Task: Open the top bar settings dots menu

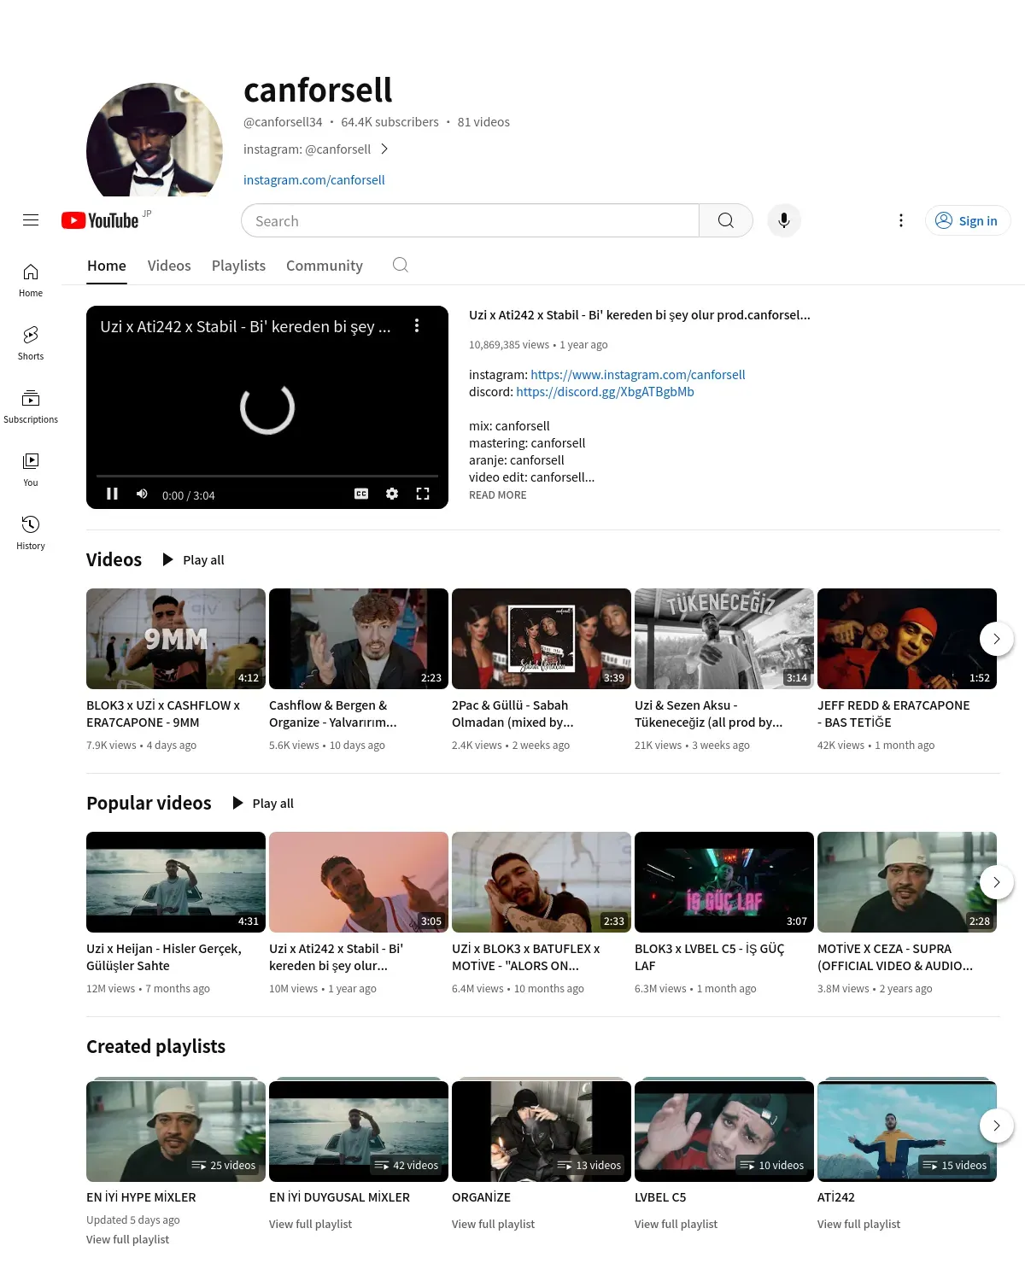Action: (900, 220)
